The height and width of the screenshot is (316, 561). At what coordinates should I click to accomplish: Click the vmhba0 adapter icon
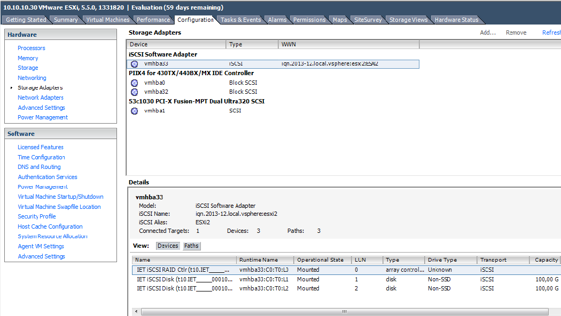[x=135, y=83]
